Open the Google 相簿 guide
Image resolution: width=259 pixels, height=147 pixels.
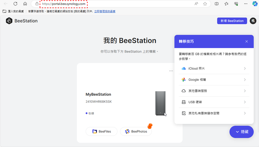[214, 80]
